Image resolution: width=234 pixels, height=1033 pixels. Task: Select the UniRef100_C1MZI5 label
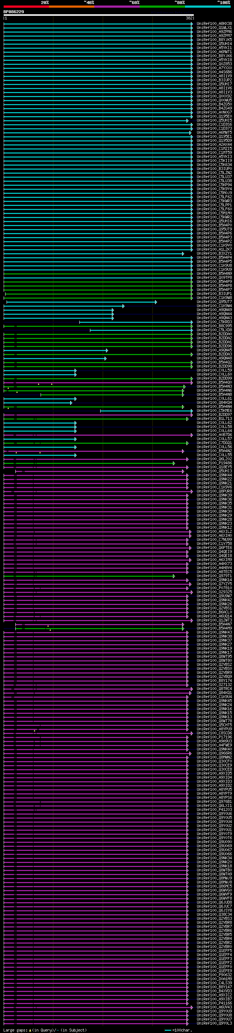(x=214, y=148)
